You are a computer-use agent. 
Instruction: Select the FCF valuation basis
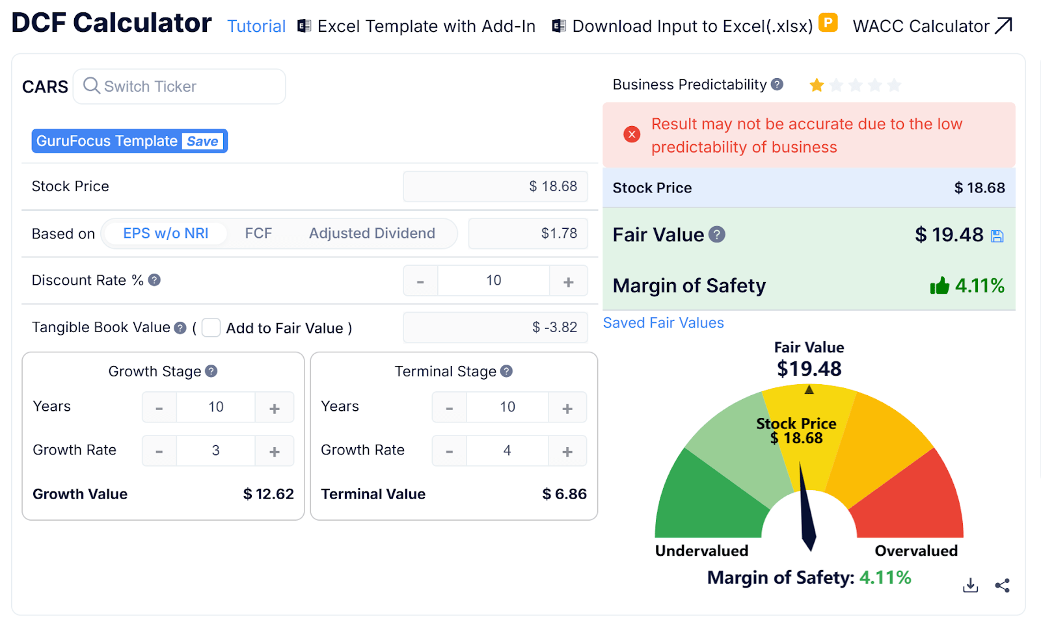click(258, 233)
